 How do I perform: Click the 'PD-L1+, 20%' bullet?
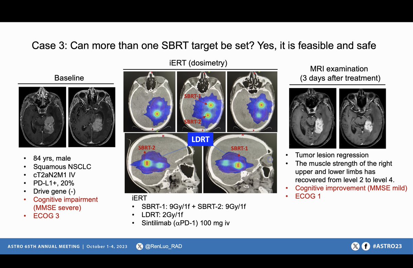pyautogui.click(x=53, y=183)
